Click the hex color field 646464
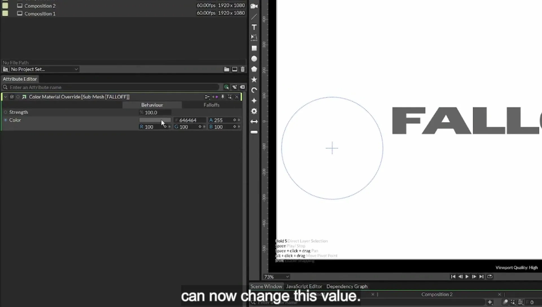This screenshot has height=307, width=542. (x=190, y=120)
